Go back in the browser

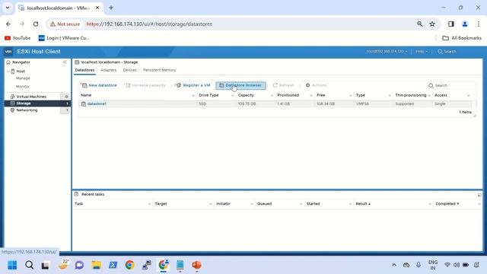pos(8,24)
